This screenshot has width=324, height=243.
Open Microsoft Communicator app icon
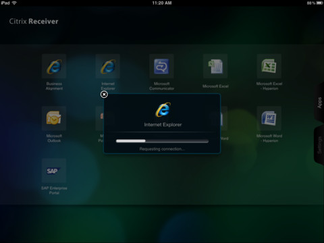[161, 66]
